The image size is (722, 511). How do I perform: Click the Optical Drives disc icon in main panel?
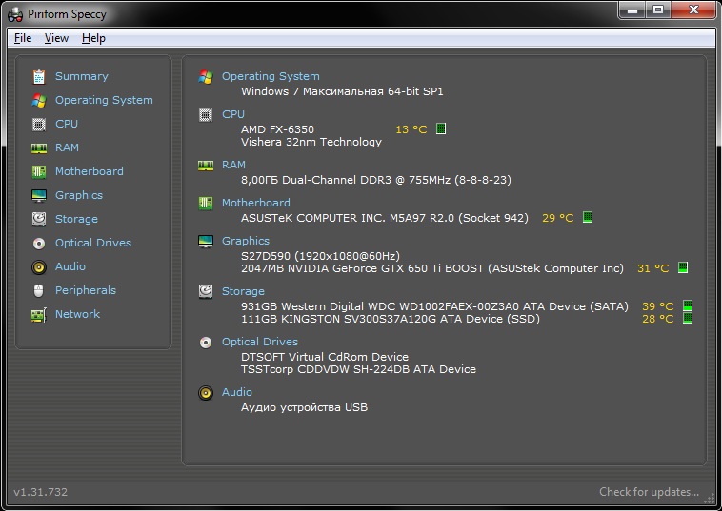[x=206, y=343]
